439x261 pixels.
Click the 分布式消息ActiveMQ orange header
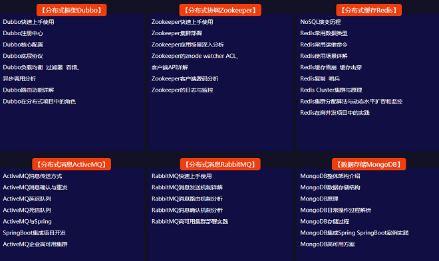71,164
